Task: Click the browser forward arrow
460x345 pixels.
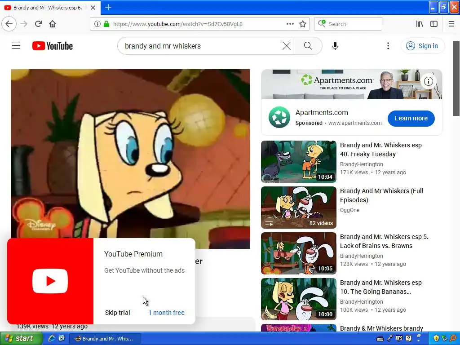Action: (24, 24)
